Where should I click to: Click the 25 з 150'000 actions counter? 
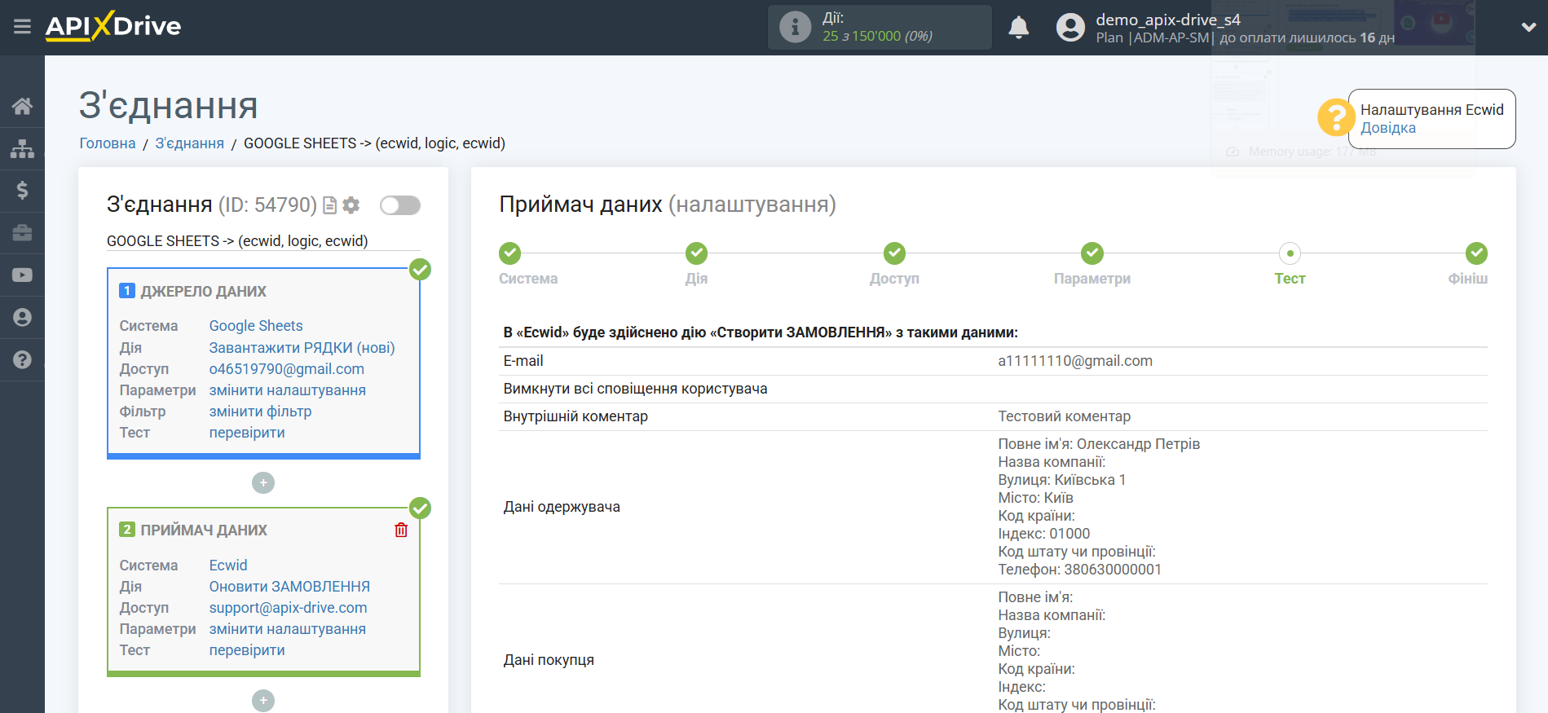click(877, 36)
